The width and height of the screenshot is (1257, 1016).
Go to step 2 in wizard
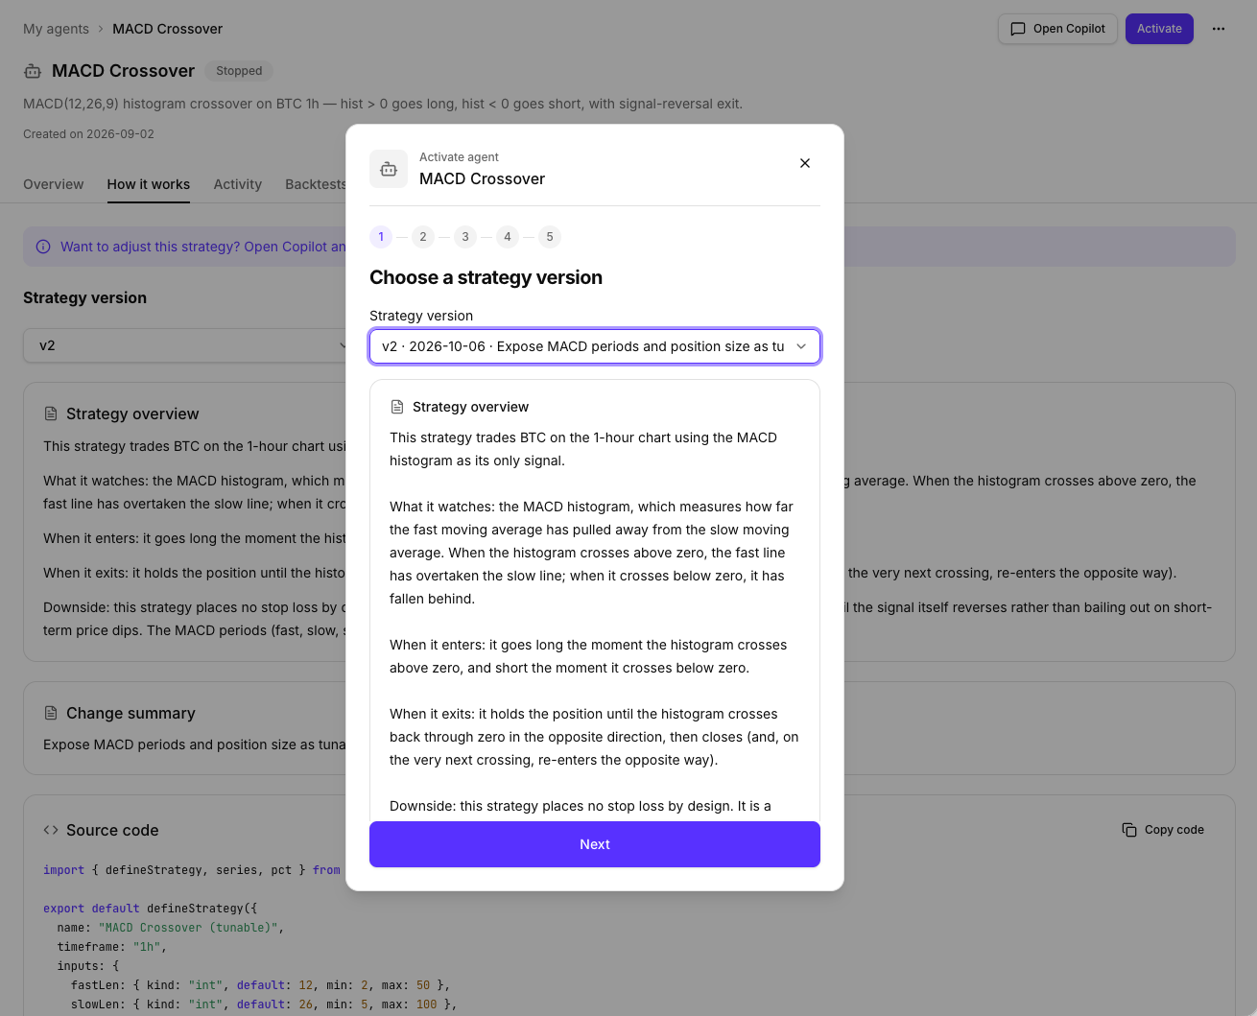423,237
